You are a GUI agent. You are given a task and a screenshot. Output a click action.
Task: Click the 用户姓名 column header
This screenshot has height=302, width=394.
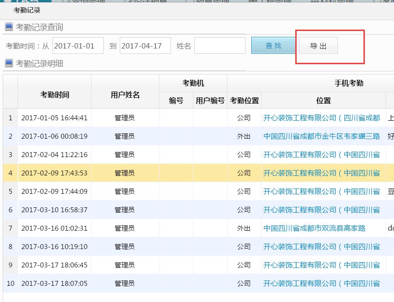(x=125, y=95)
